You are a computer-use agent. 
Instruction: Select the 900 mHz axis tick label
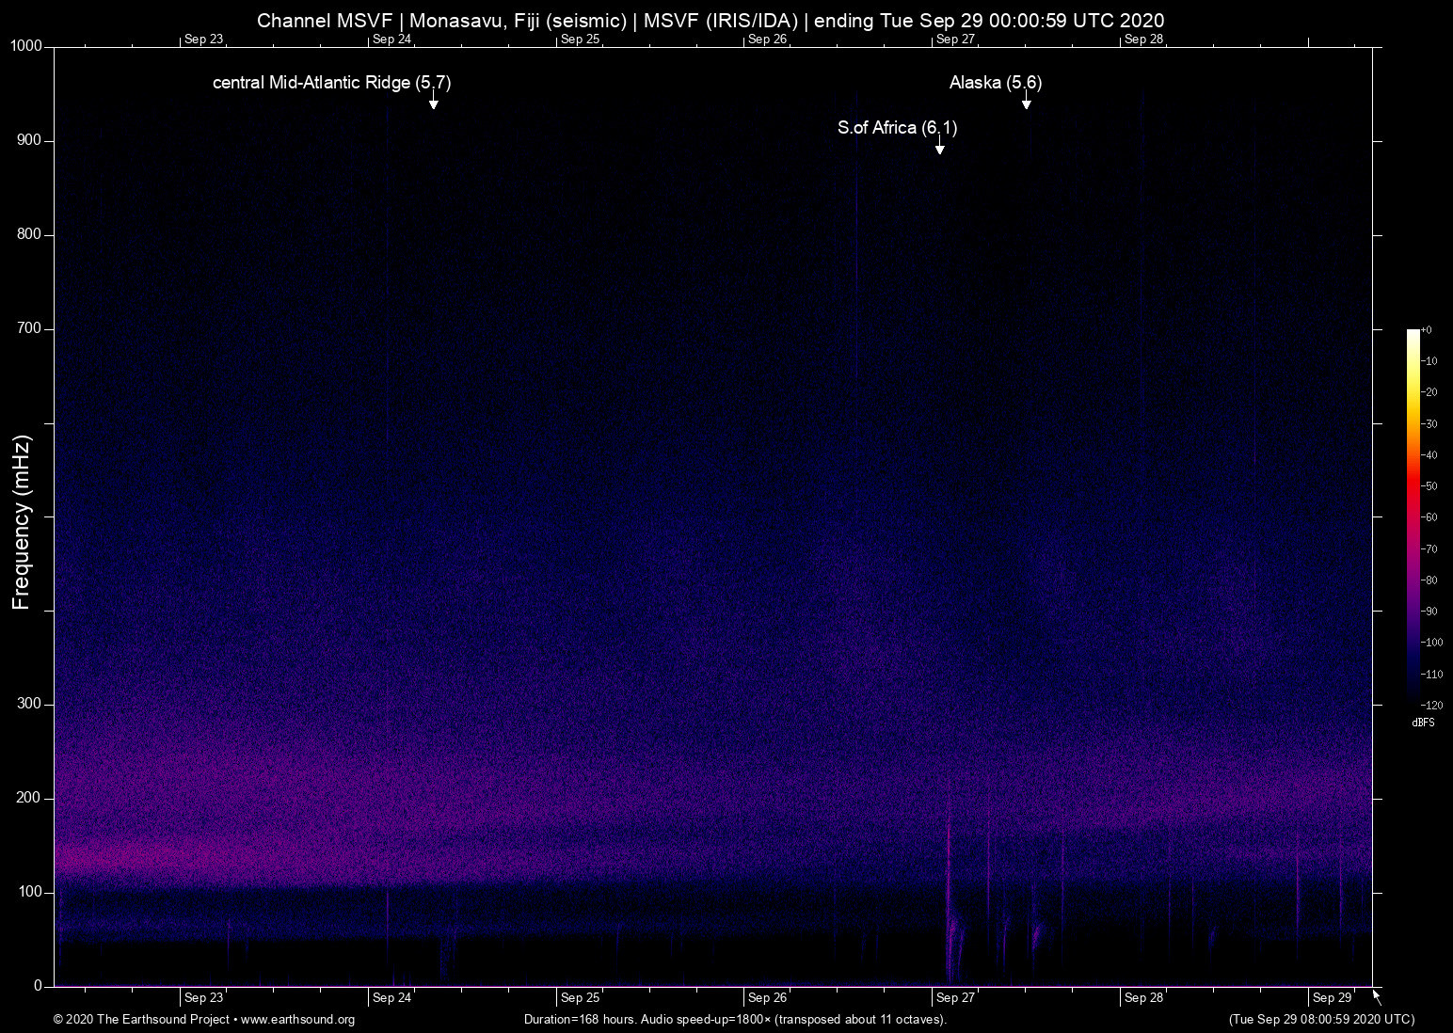pyautogui.click(x=29, y=139)
